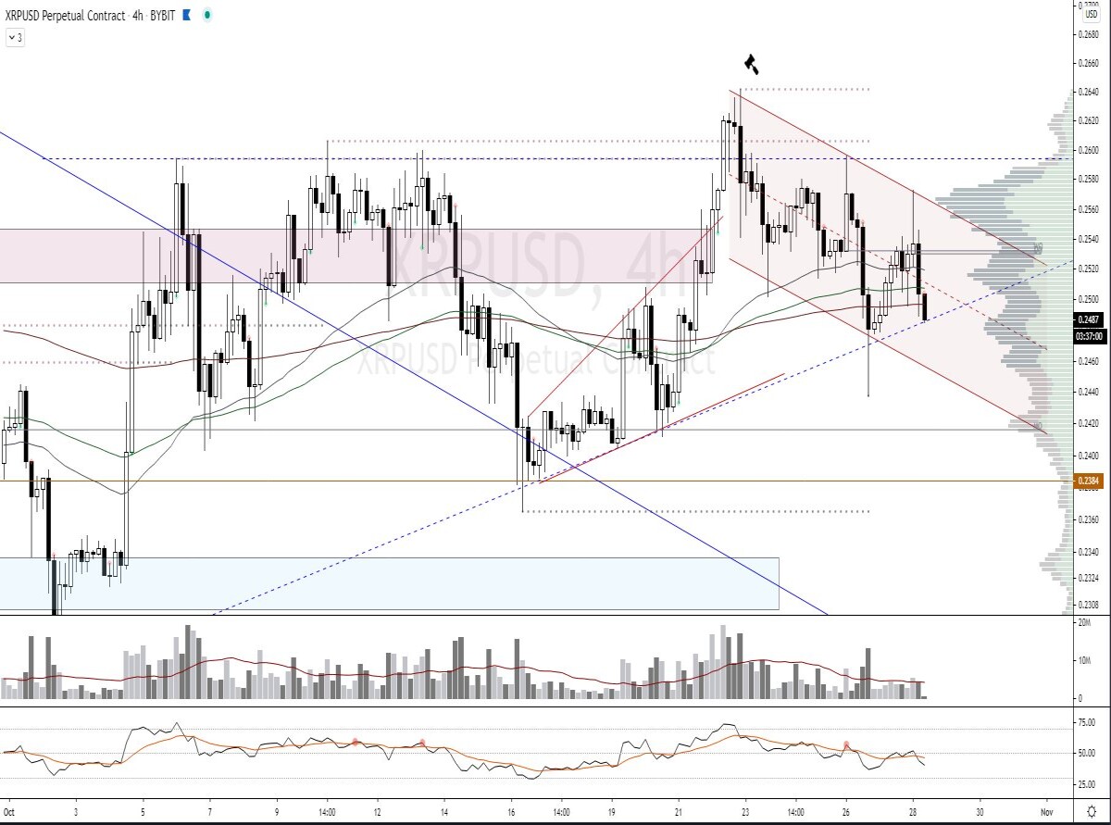The height and width of the screenshot is (825, 1111).
Task: Select the gavel icon drawing on chart
Action: tap(751, 64)
